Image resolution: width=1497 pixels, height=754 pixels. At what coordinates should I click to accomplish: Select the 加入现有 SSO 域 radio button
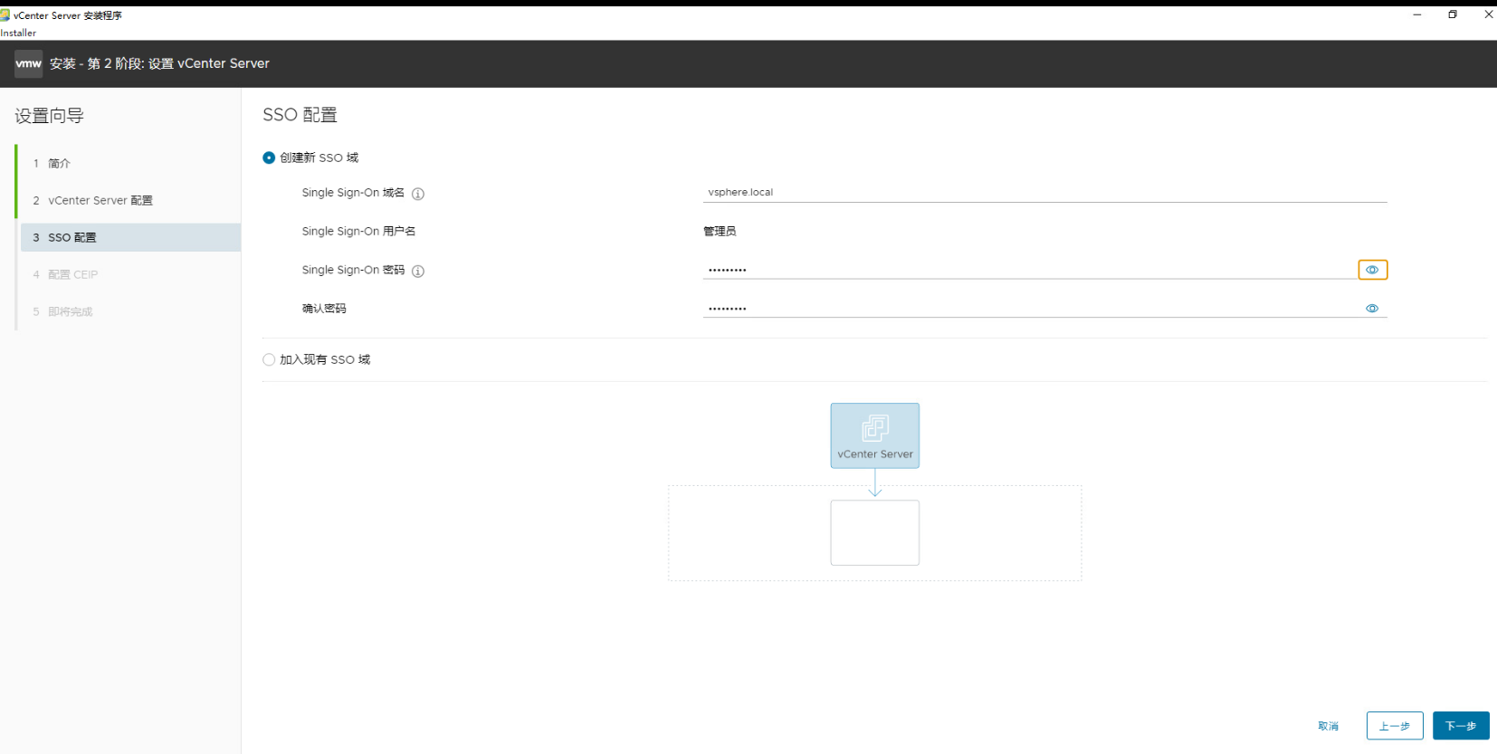pyautogui.click(x=269, y=359)
